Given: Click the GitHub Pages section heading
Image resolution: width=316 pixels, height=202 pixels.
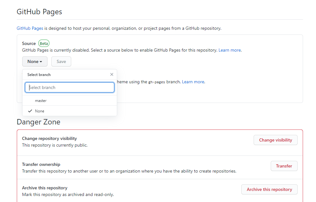Looking at the screenshot, I should point(39,12).
